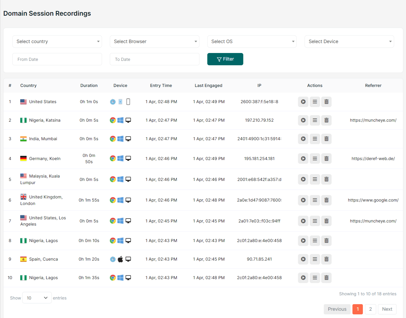The height and width of the screenshot is (318, 406).
Task: Click the mobile phone device icon in row 1
Action: (x=128, y=102)
